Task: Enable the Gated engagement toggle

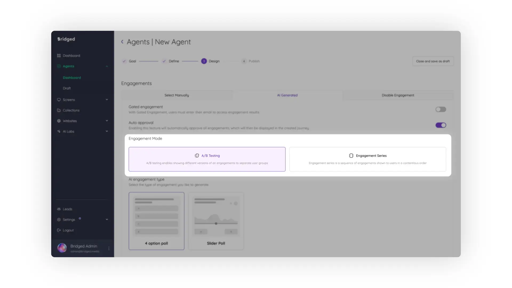Action: tap(441, 109)
